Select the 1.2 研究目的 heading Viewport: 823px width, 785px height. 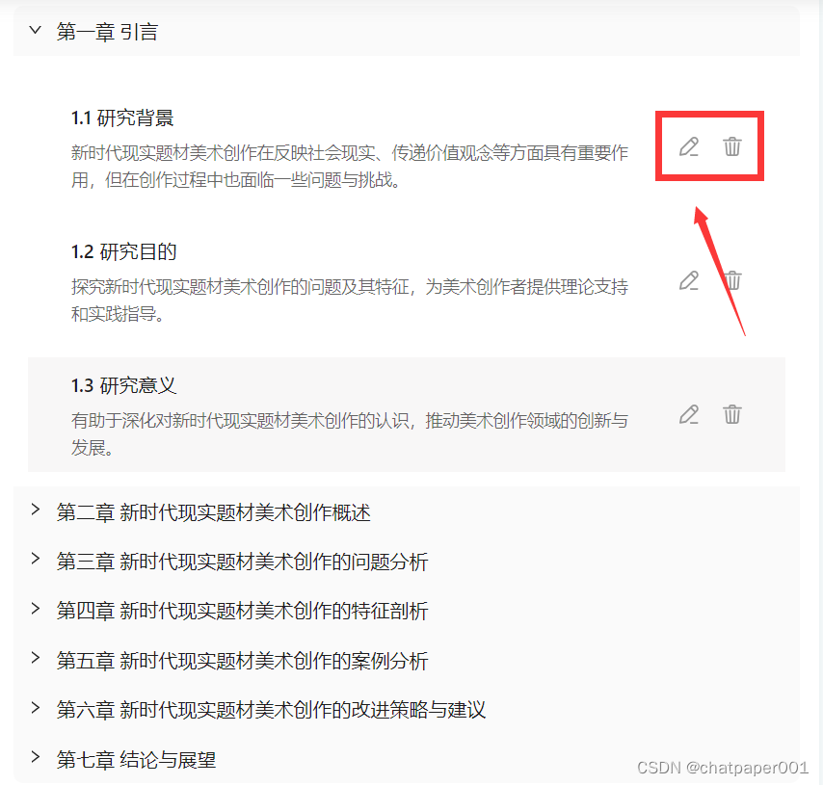[x=124, y=251]
